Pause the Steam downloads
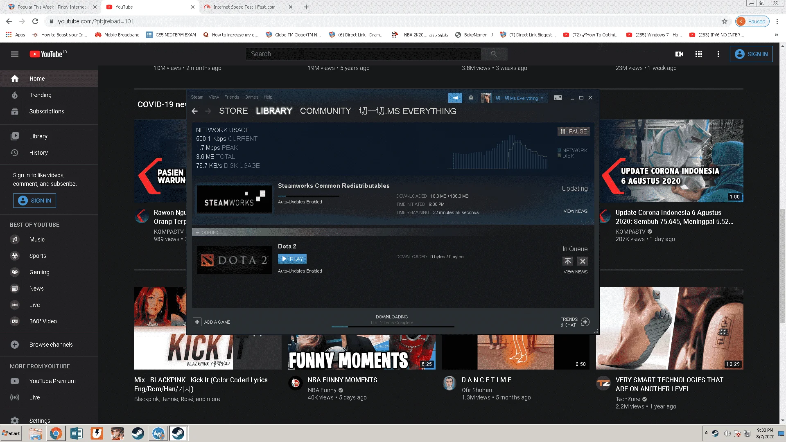The height and width of the screenshot is (442, 786). point(574,131)
